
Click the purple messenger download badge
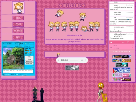(x=126, y=79)
